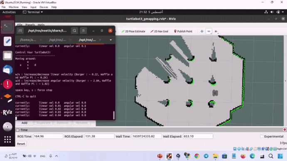Enable the Experimental checkbox
The height and width of the screenshot is (161, 287).
click(x=262, y=137)
